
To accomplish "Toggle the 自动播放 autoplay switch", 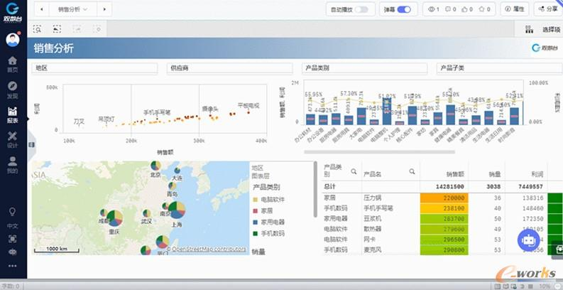I will tap(361, 9).
